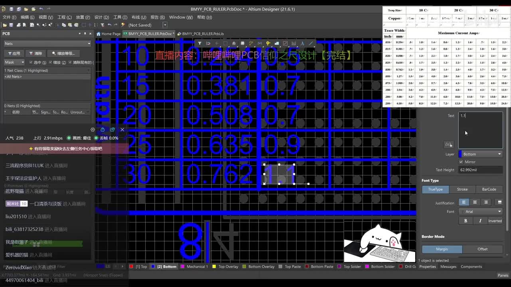
Task: Pick the selection rectangle tool in the active bar
Action: [x=226, y=43]
